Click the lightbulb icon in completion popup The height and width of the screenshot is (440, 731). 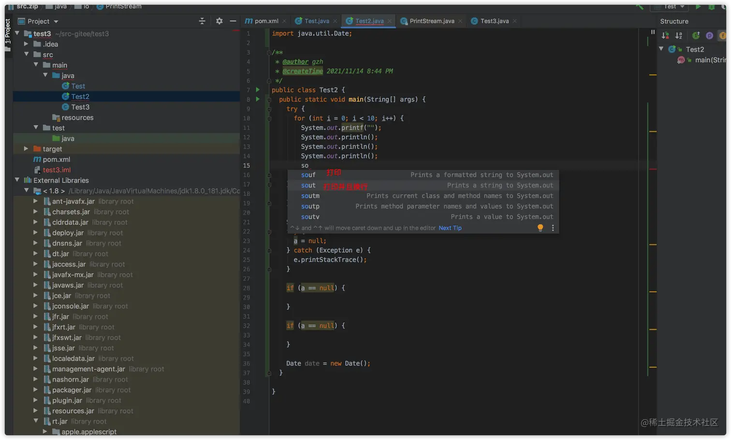pyautogui.click(x=541, y=228)
